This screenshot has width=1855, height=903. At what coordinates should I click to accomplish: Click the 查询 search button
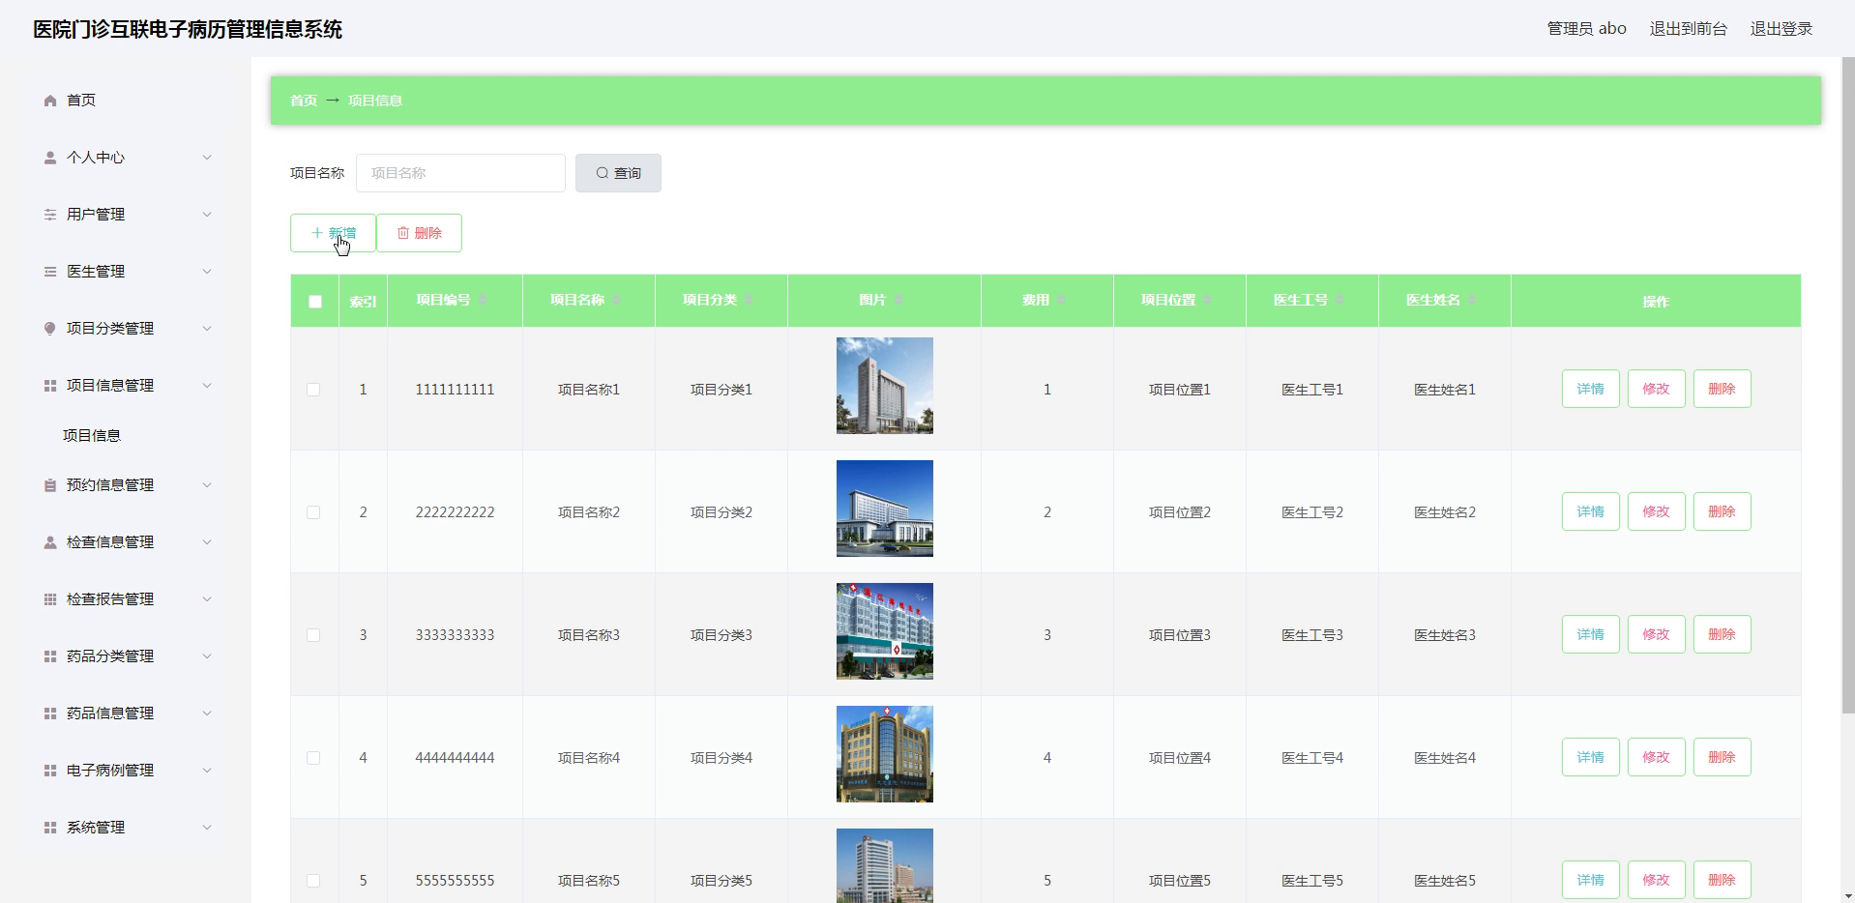(618, 173)
